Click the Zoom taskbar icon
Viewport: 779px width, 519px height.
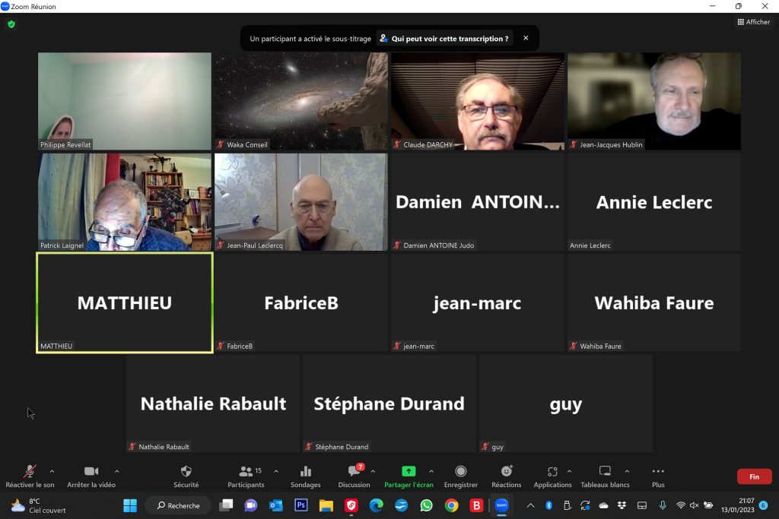click(501, 505)
